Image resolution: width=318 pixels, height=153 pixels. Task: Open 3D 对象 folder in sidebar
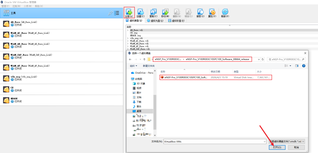tap(139, 83)
